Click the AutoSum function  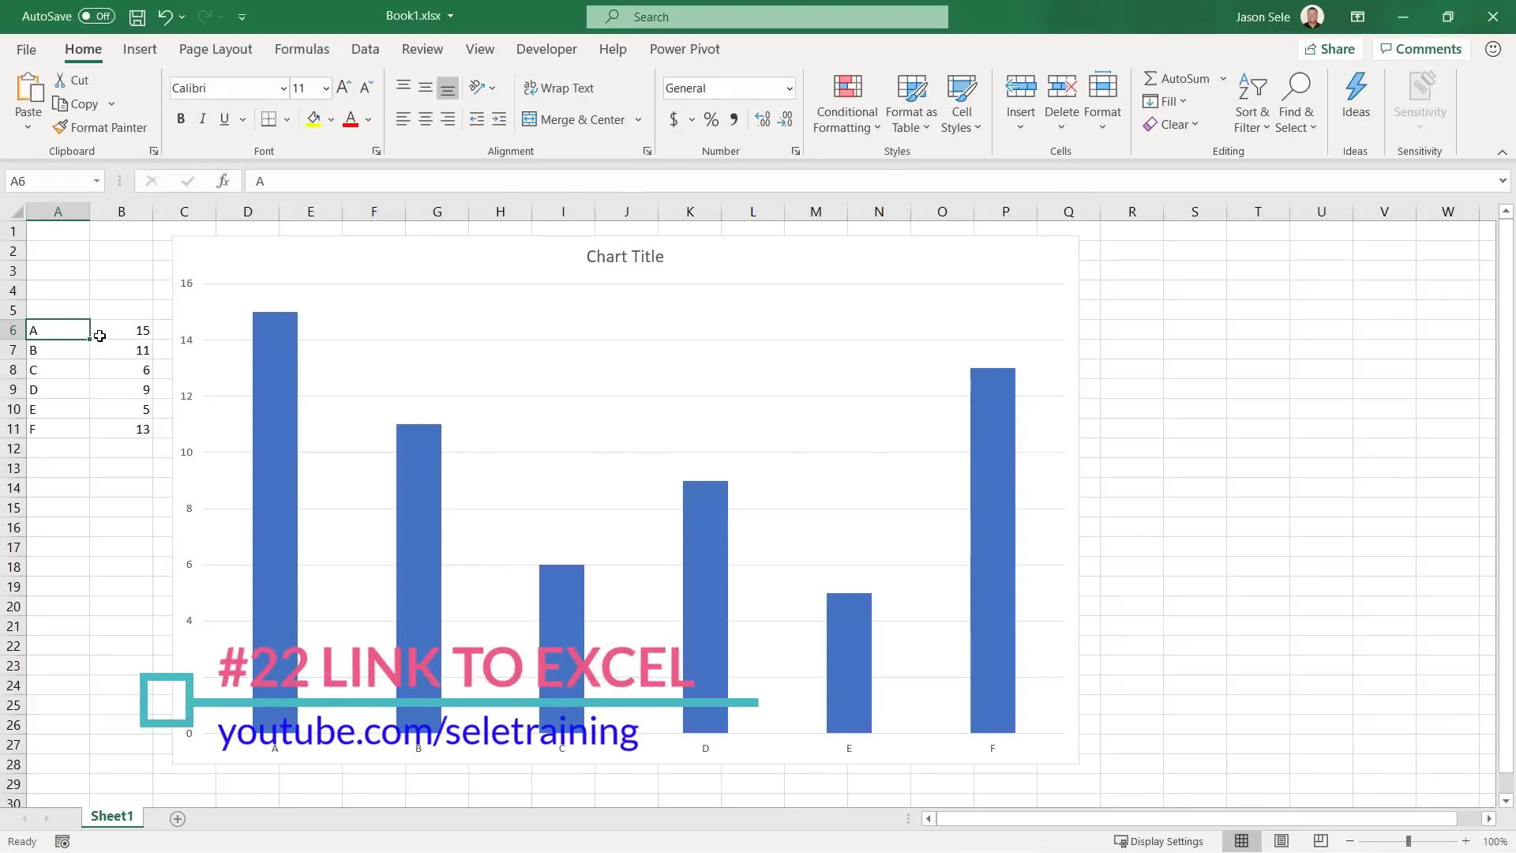point(1179,78)
